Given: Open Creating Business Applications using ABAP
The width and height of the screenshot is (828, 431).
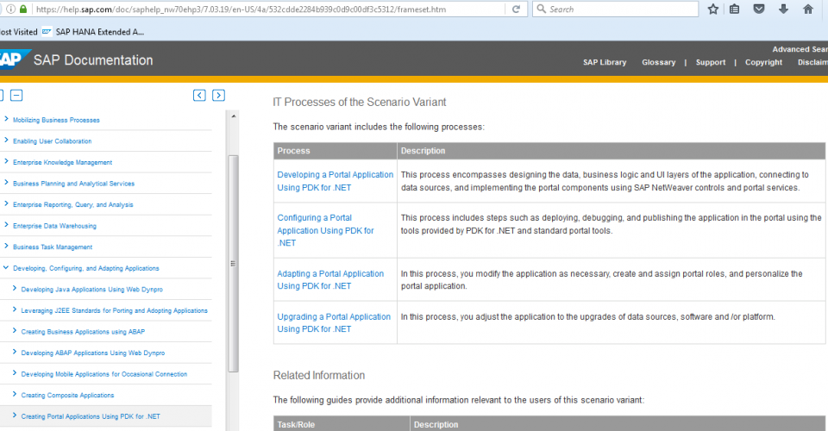Looking at the screenshot, I should 83,332.
